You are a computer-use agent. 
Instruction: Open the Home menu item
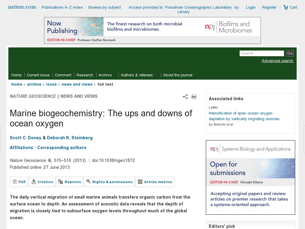tap(16, 75)
